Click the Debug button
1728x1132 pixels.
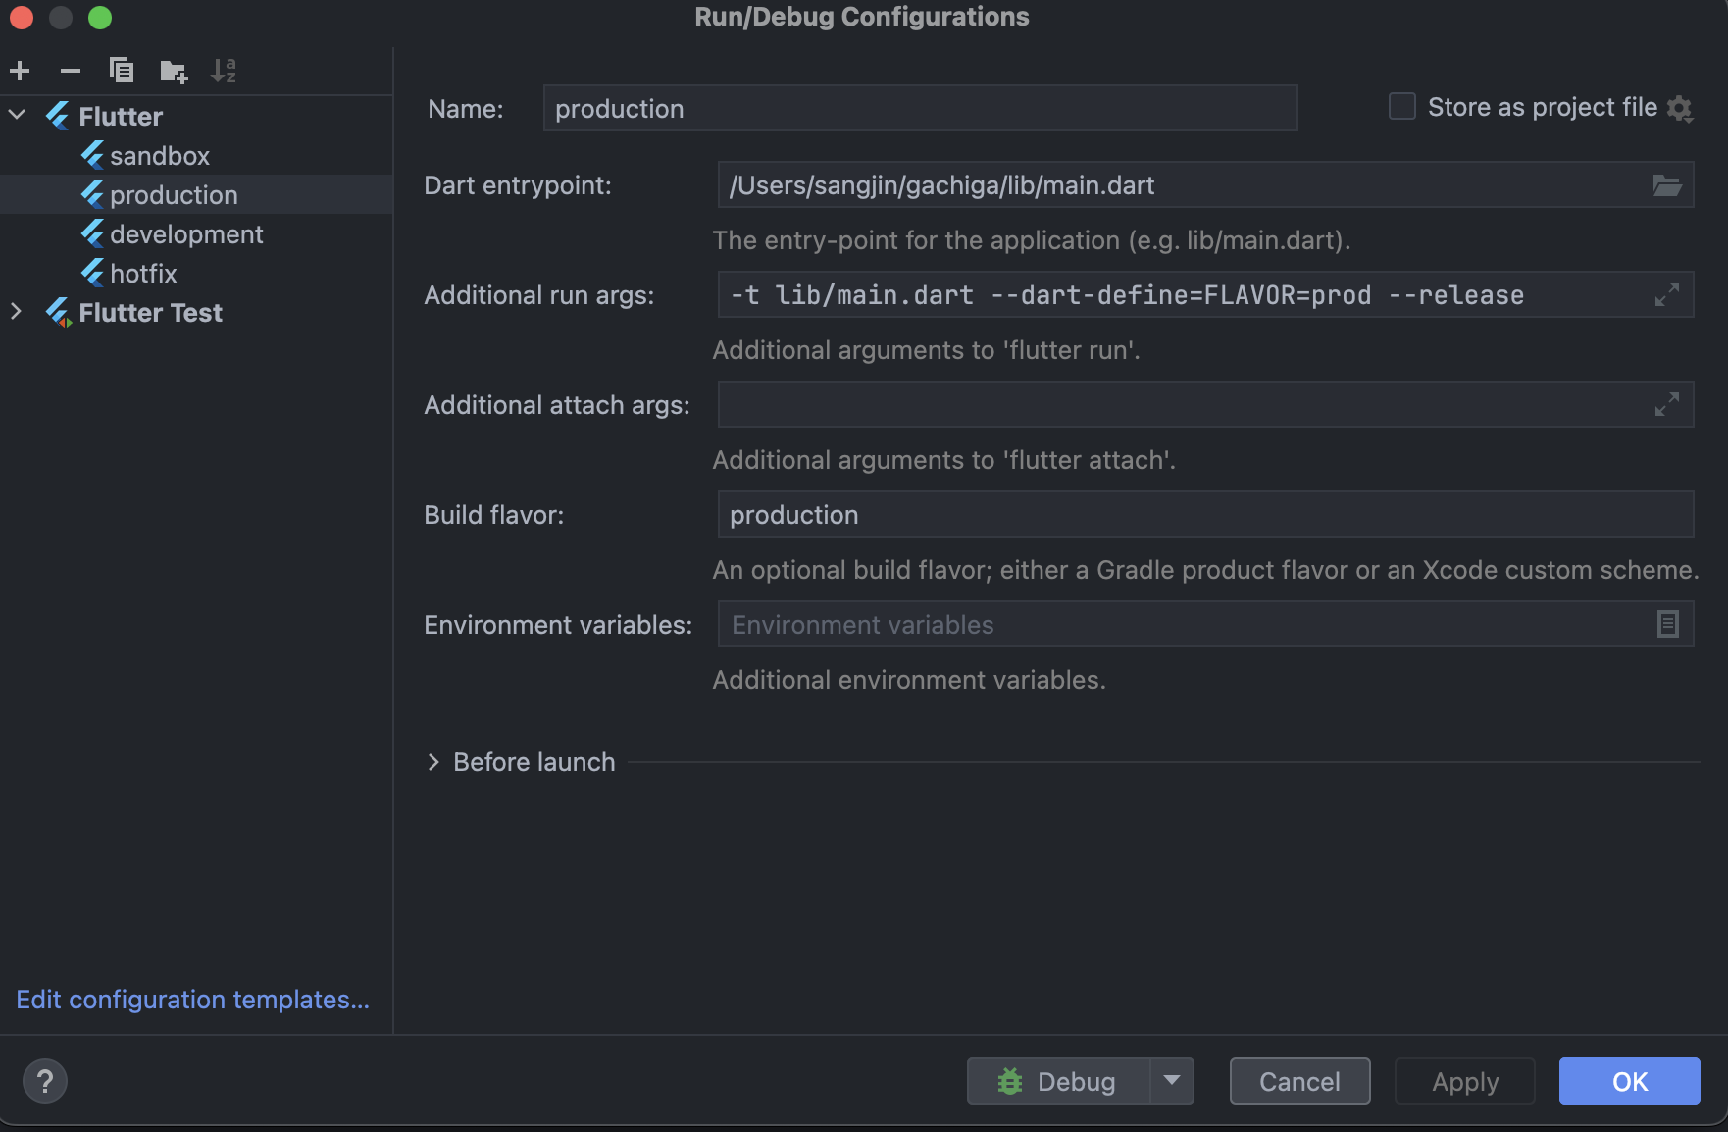tap(1058, 1081)
